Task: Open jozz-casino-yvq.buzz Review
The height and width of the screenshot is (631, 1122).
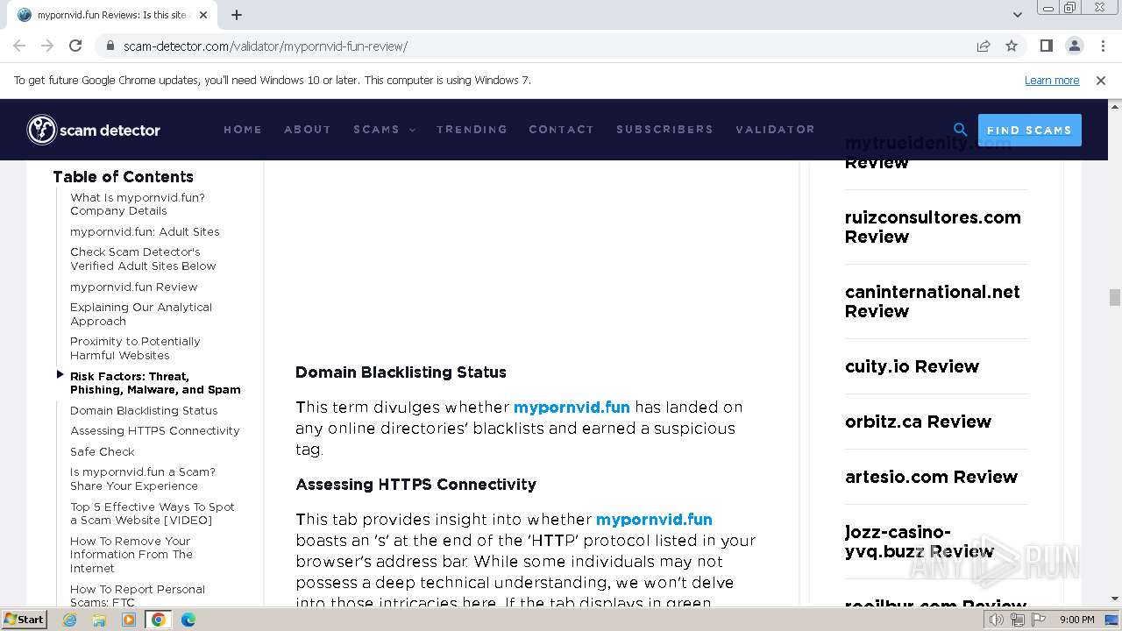Action: pos(920,542)
